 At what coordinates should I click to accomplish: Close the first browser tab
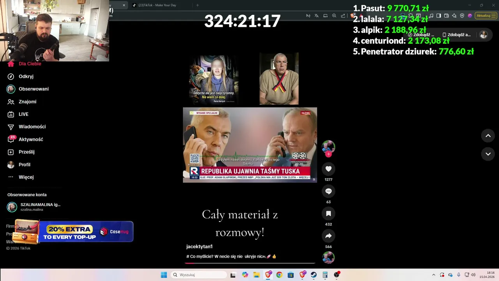pos(124,5)
